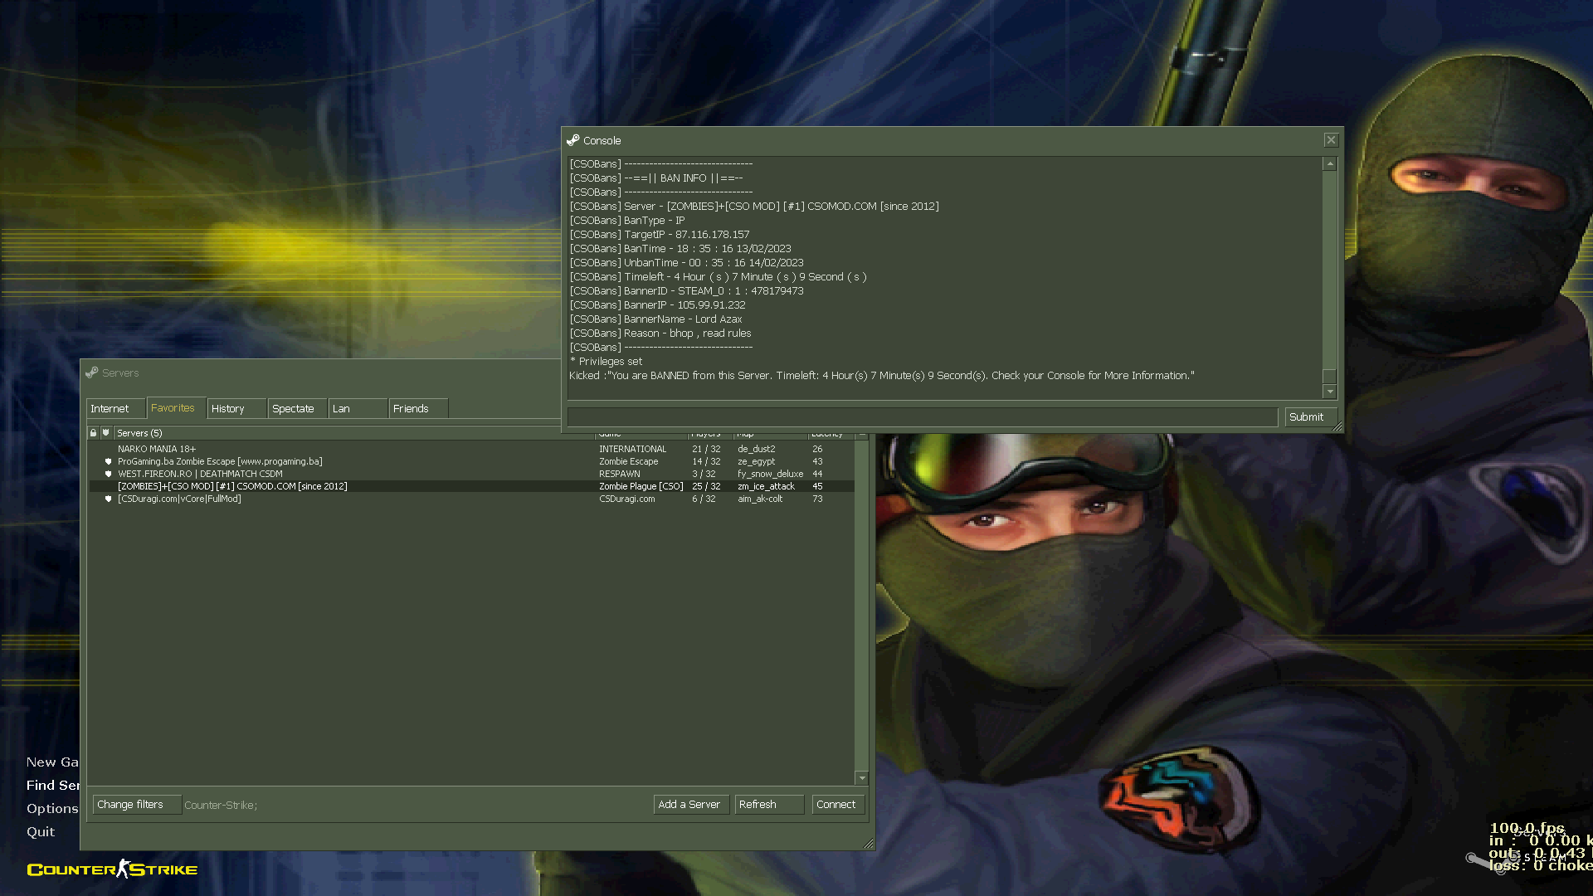Click Steam logo in Servers window title
Viewport: 1593px width, 896px height.
pyautogui.click(x=92, y=373)
